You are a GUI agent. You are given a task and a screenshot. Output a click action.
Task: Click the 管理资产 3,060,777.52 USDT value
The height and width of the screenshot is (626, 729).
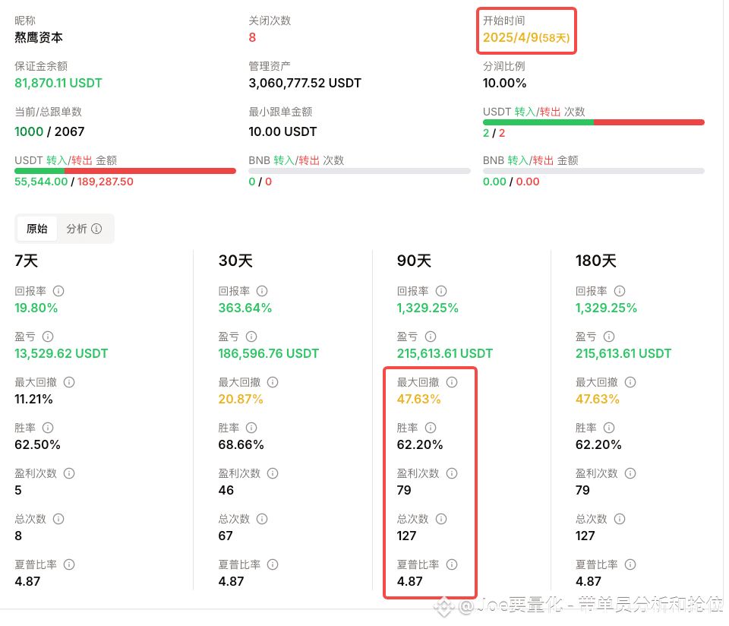(x=305, y=83)
